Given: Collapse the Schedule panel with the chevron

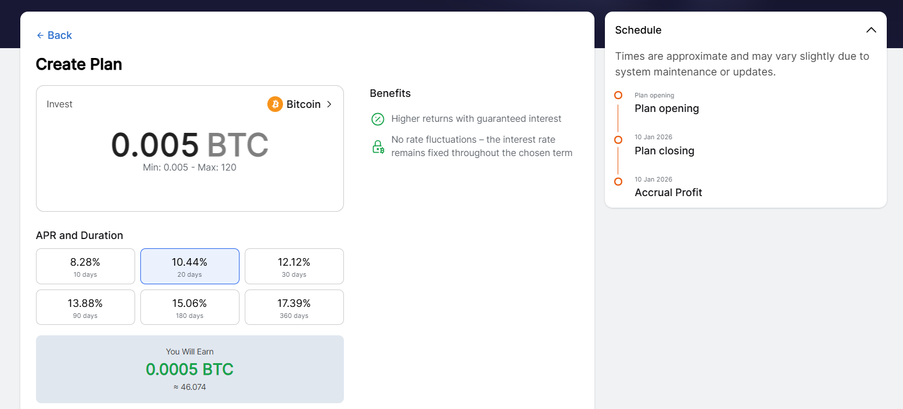Looking at the screenshot, I should point(871,30).
